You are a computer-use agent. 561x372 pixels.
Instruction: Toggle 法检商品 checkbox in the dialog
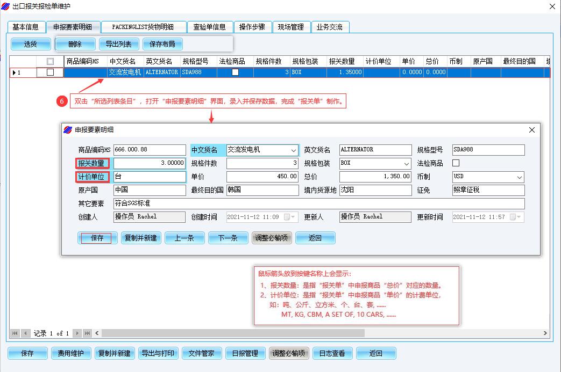click(x=456, y=163)
